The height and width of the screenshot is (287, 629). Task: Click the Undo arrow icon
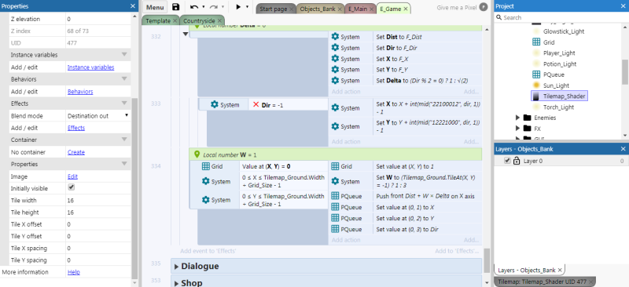194,7
